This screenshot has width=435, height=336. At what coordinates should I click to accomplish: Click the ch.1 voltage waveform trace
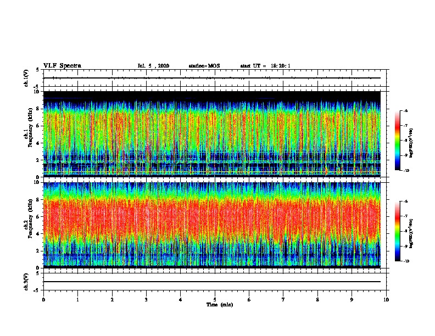coord(212,78)
